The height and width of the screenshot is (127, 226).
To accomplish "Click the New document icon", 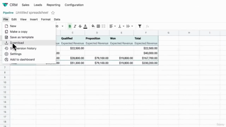I will [x=6, y=26].
